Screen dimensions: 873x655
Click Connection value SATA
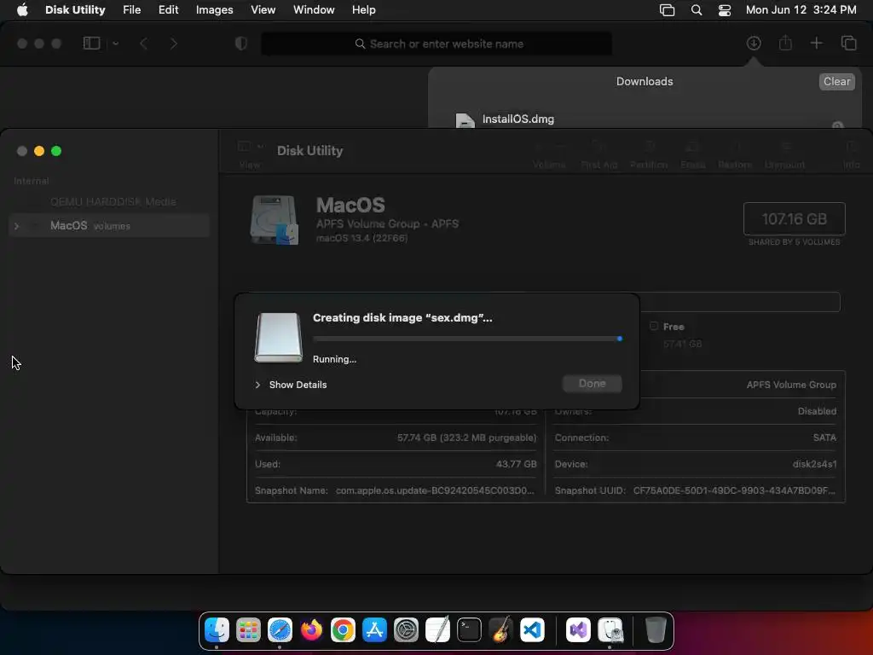pyautogui.click(x=824, y=438)
